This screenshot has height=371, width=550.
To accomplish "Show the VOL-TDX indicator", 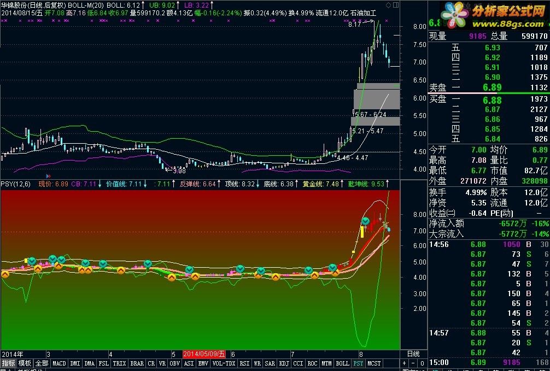I will [x=224, y=363].
